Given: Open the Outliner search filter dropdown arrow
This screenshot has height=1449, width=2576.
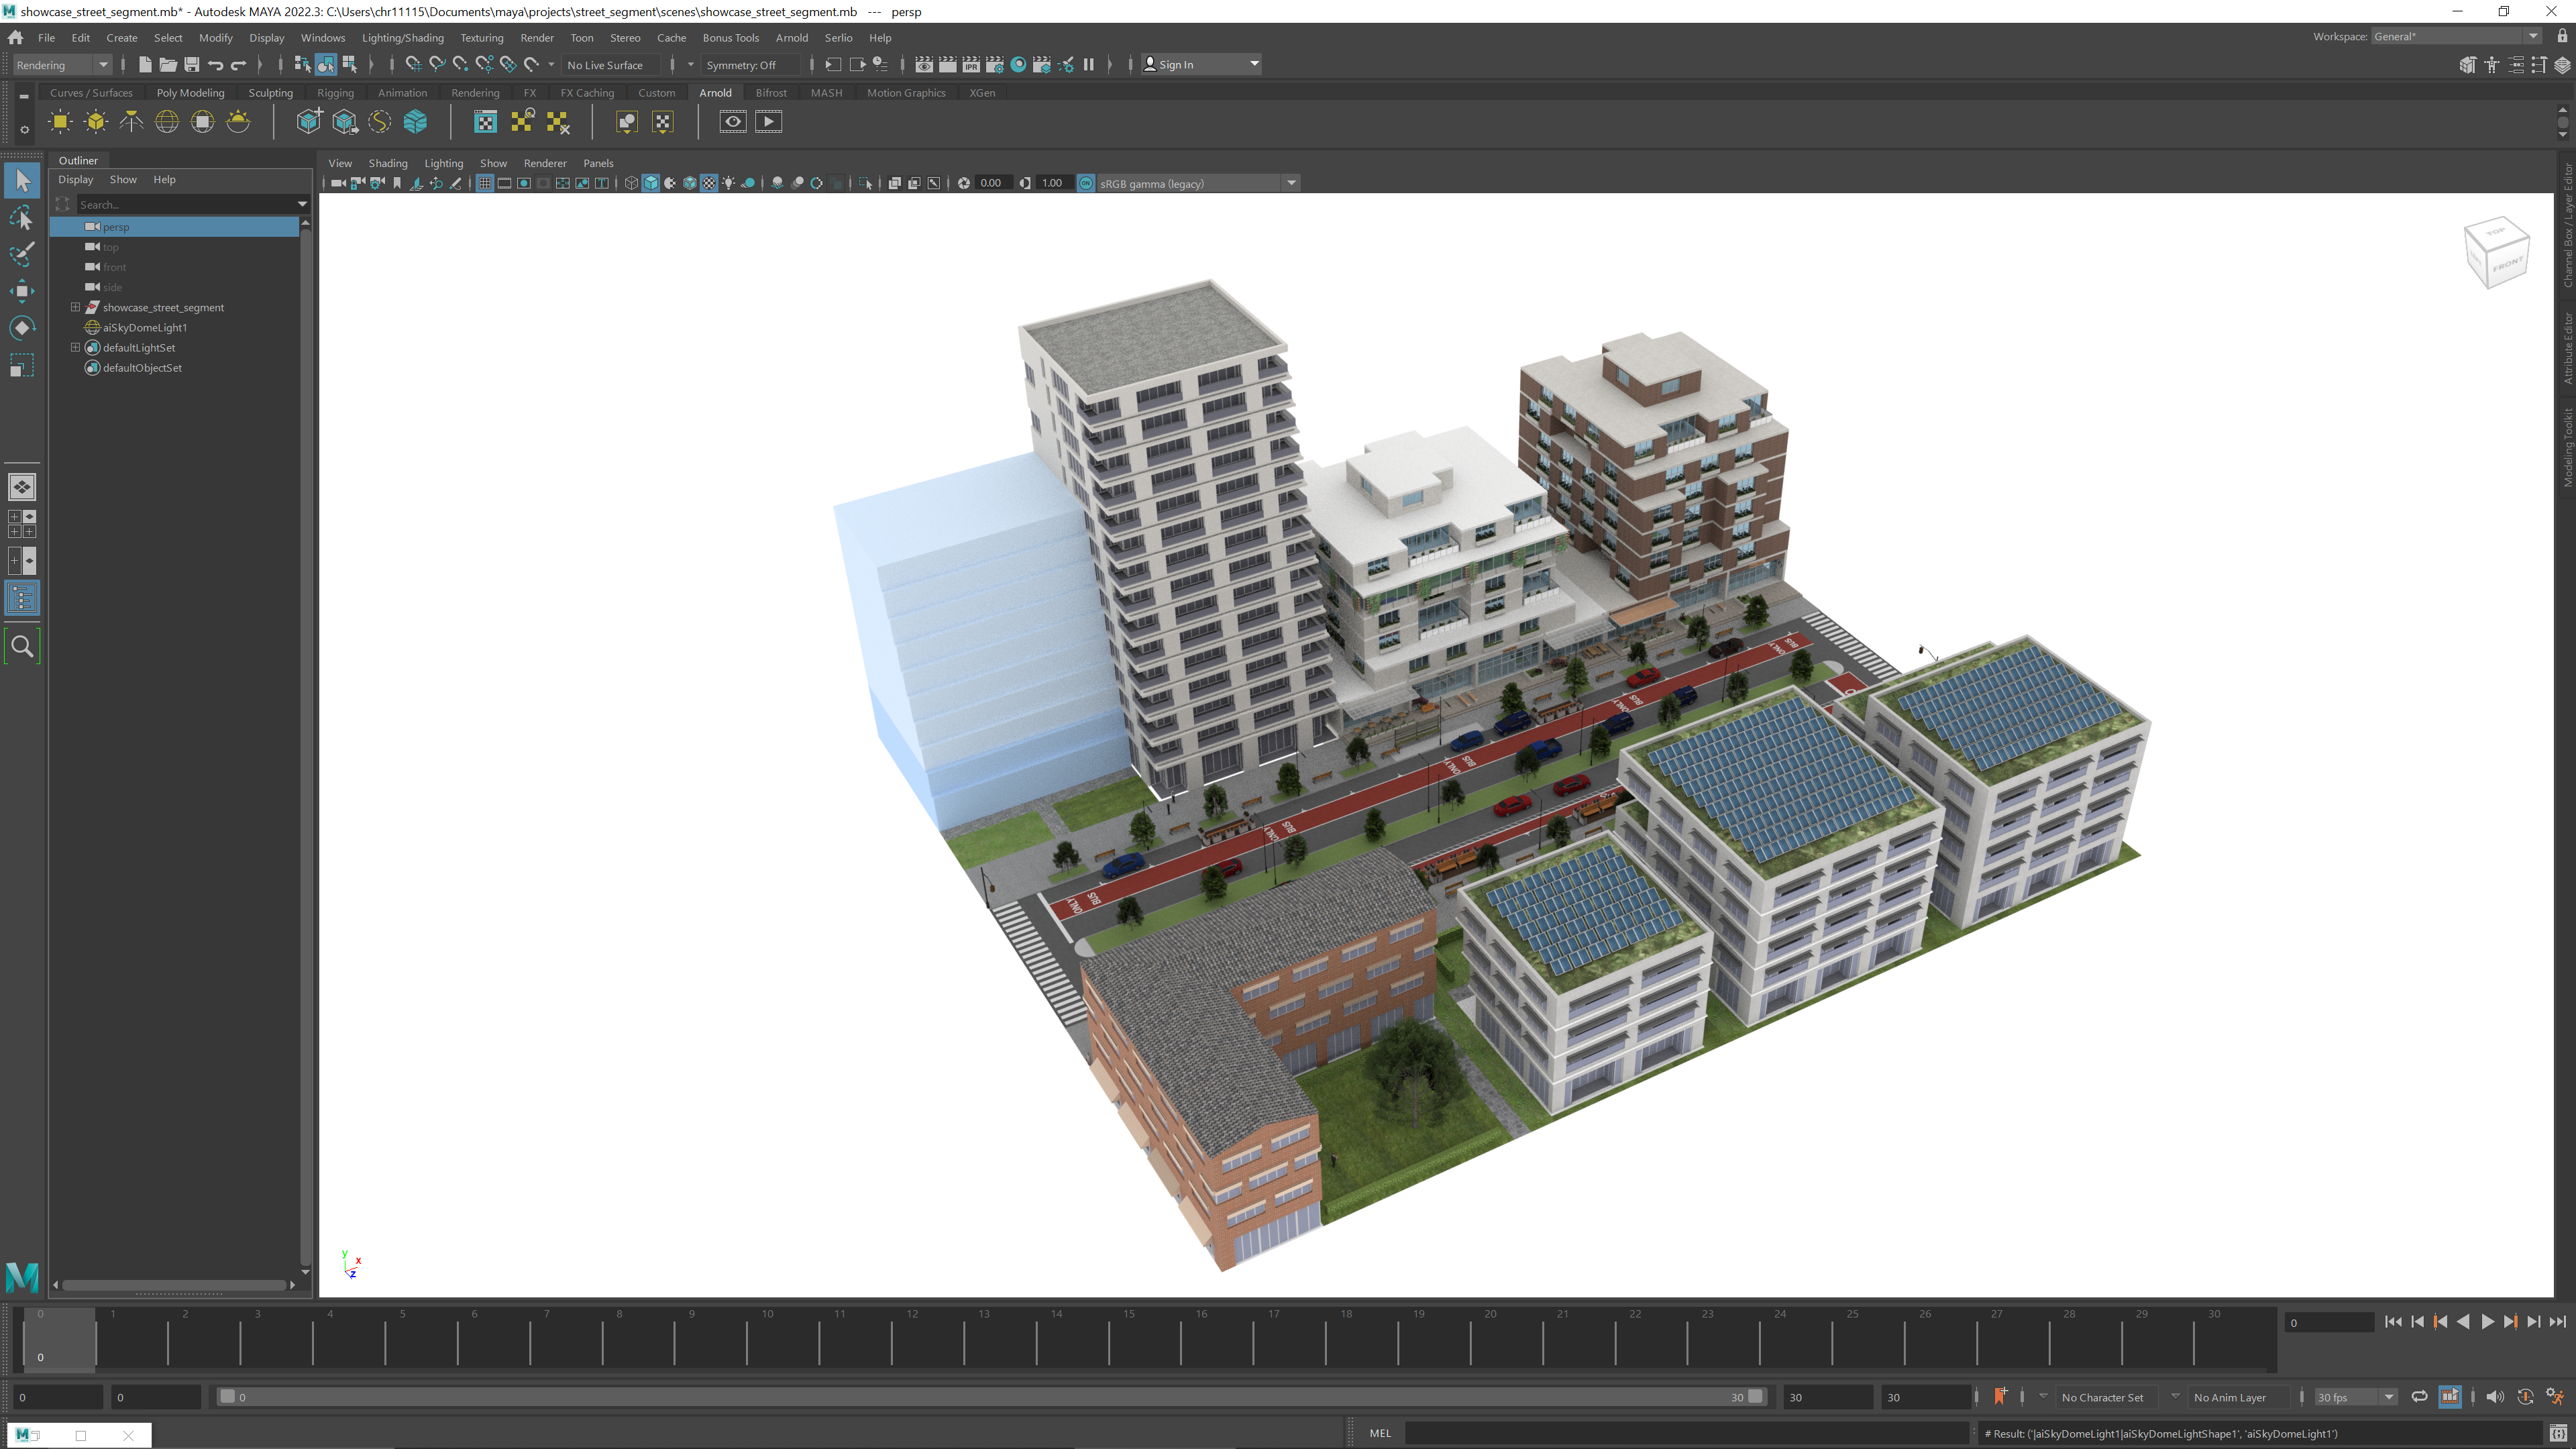Looking at the screenshot, I should pos(302,204).
